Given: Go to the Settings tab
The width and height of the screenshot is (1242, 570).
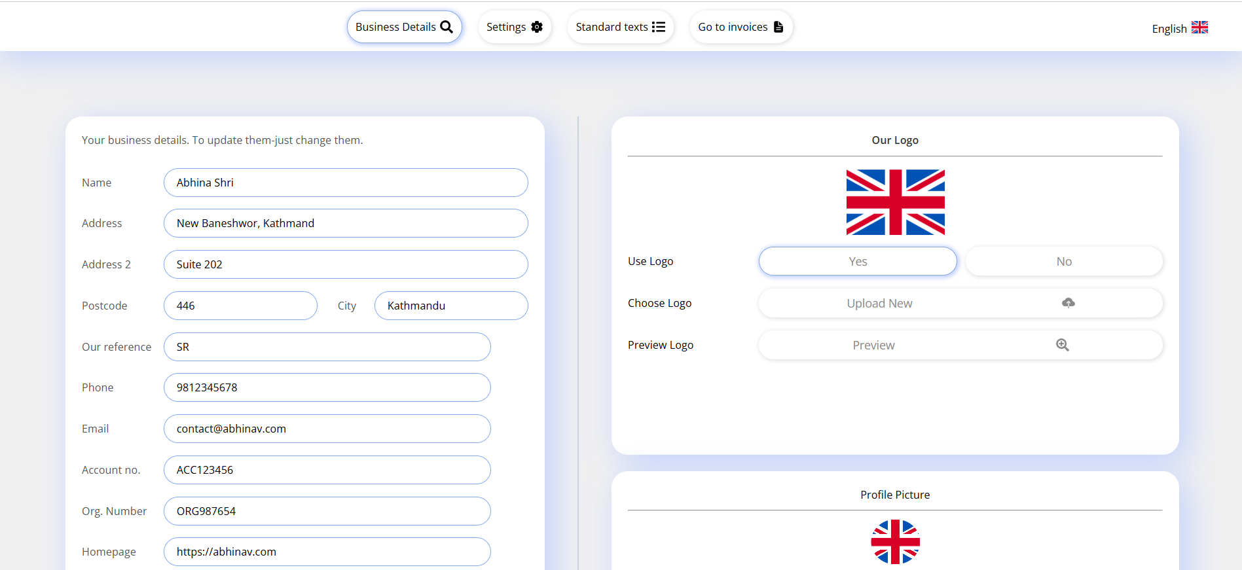Looking at the screenshot, I should click(506, 27).
